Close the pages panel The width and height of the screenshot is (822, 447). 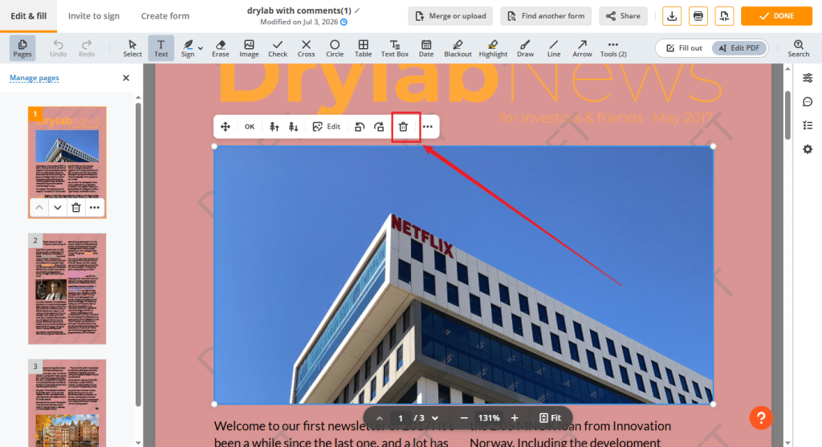(x=126, y=78)
